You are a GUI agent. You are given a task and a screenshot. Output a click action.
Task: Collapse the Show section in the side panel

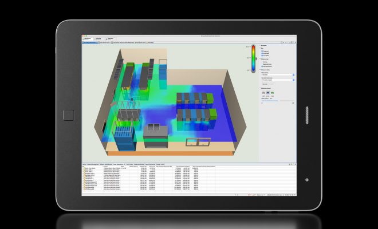tap(259, 47)
